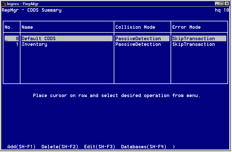The image size is (232, 152).
Task: Click PassiveDetection in the Inventory row
Action: (x=138, y=44)
